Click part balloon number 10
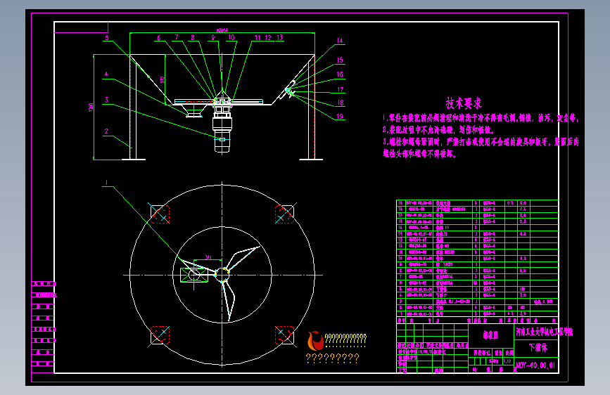This screenshot has width=610, height=395. click(231, 37)
